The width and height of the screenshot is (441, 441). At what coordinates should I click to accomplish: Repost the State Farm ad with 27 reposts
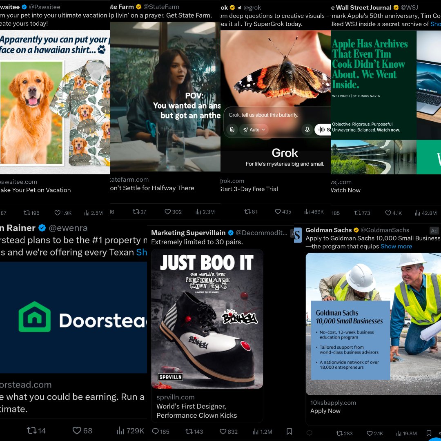[139, 212]
